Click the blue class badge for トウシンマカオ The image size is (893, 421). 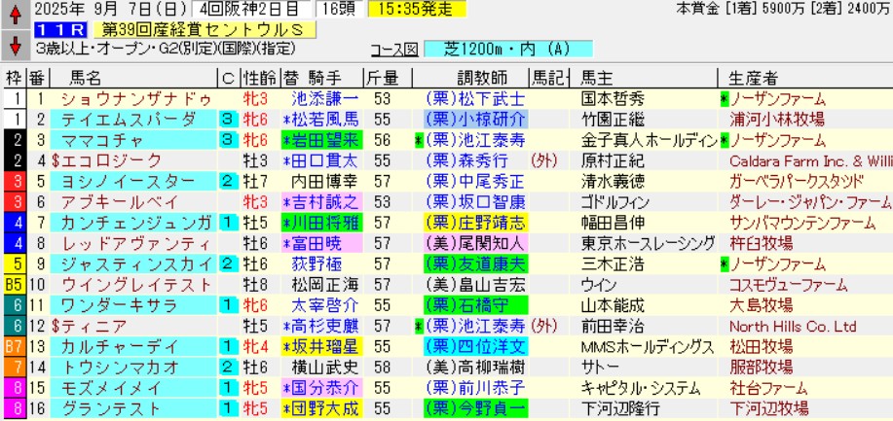pos(227,368)
